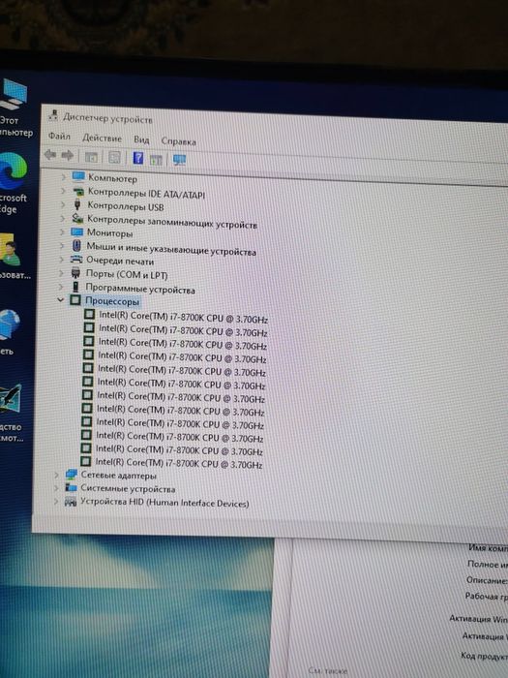Click the Очереди печати printer icon

click(x=76, y=260)
